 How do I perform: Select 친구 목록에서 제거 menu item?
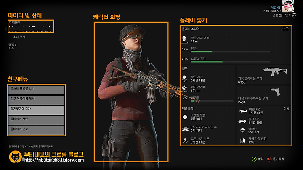coord(36,100)
